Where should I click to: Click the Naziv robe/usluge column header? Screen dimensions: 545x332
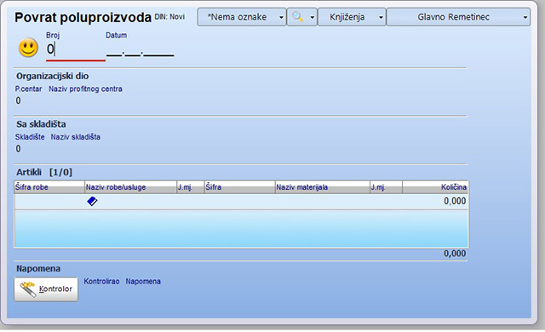pos(130,187)
